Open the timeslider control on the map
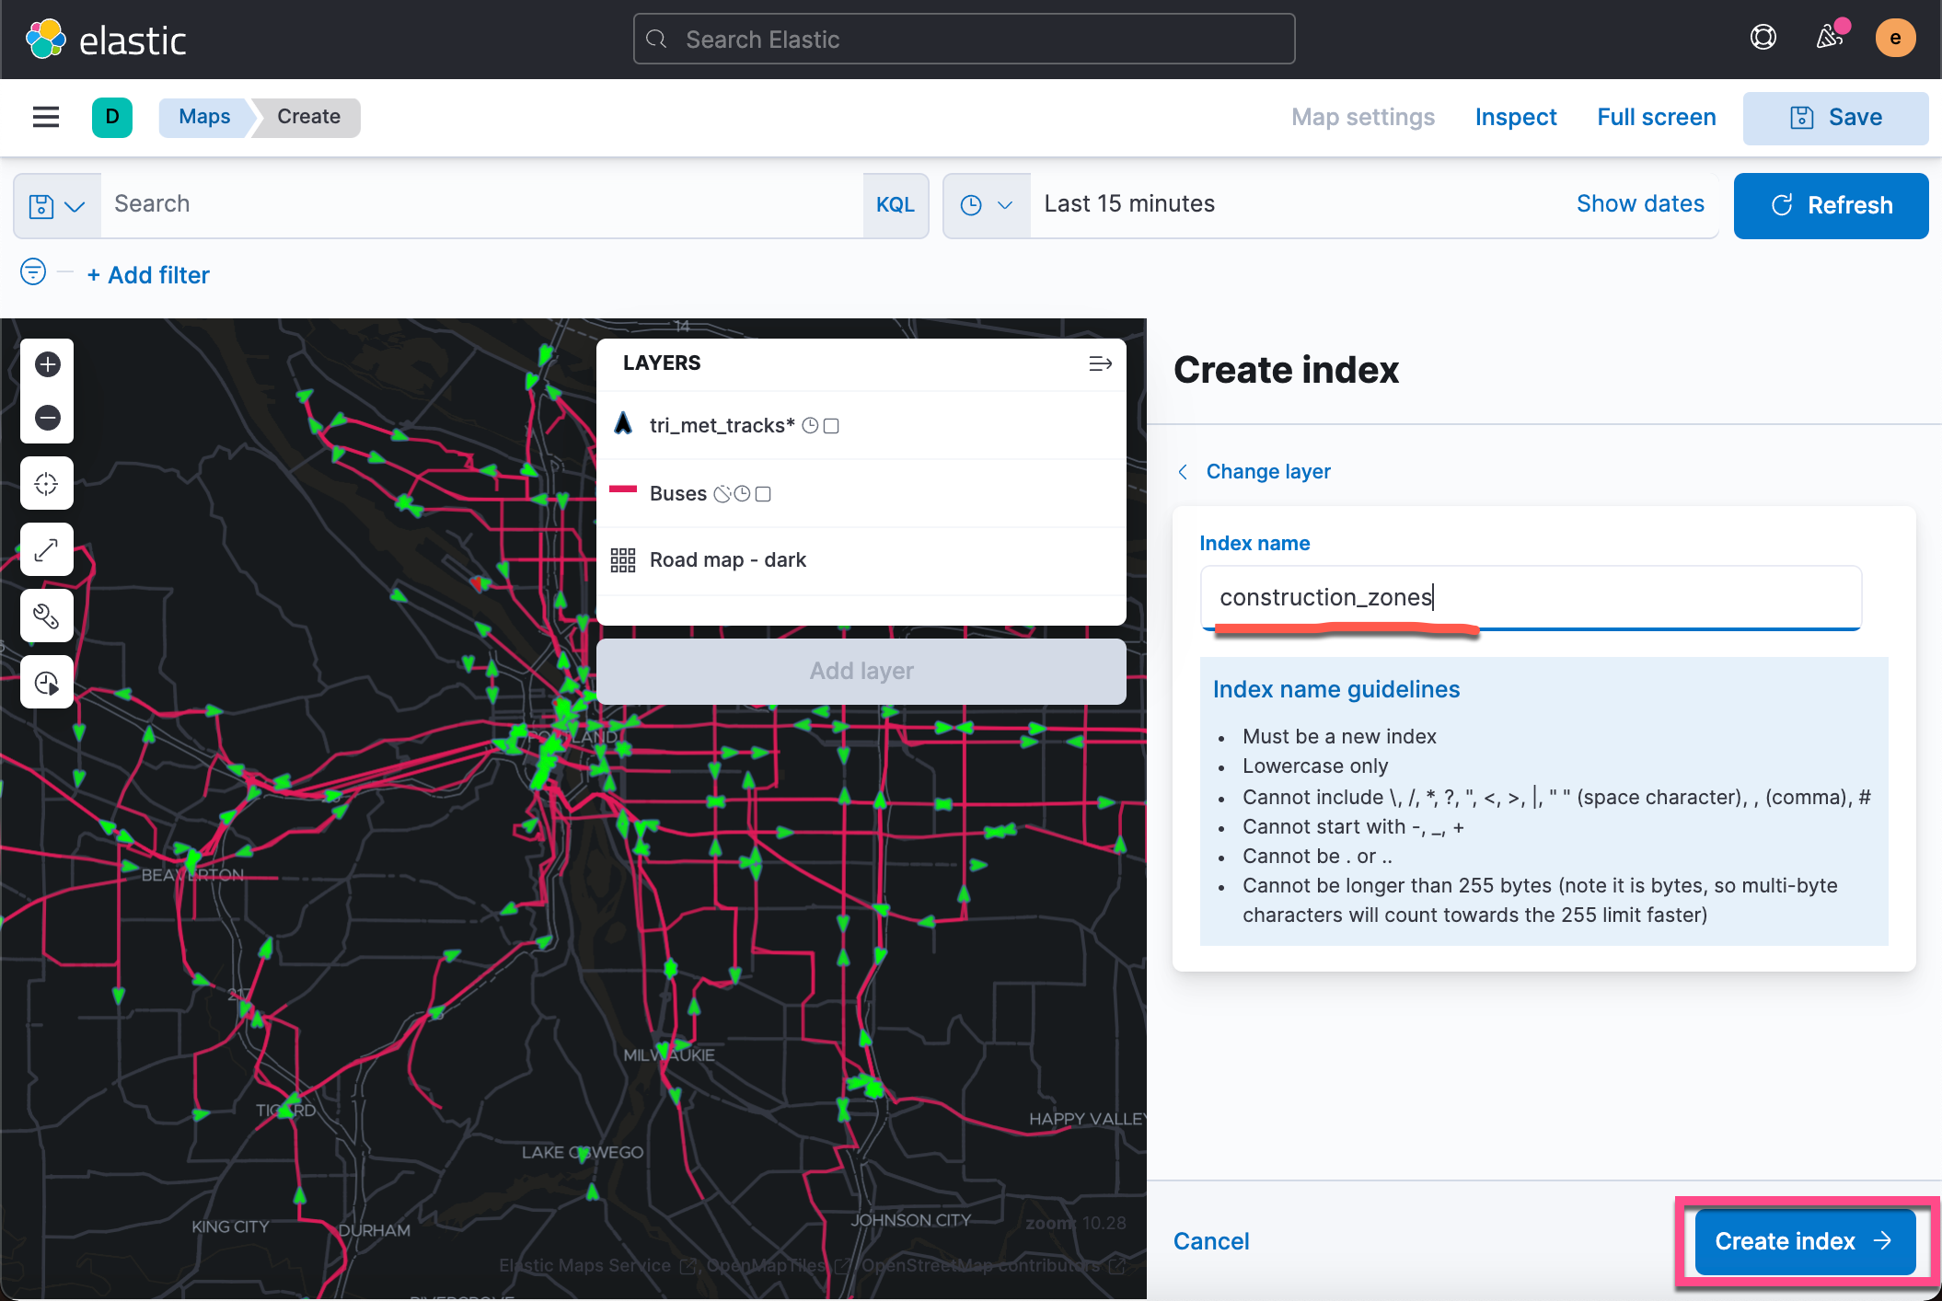This screenshot has height=1301, width=1942. (46, 682)
